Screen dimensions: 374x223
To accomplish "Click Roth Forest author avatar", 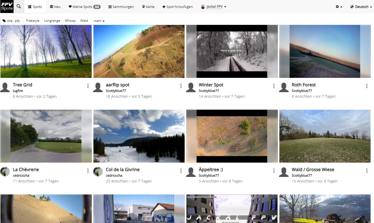I will pos(284,87).
